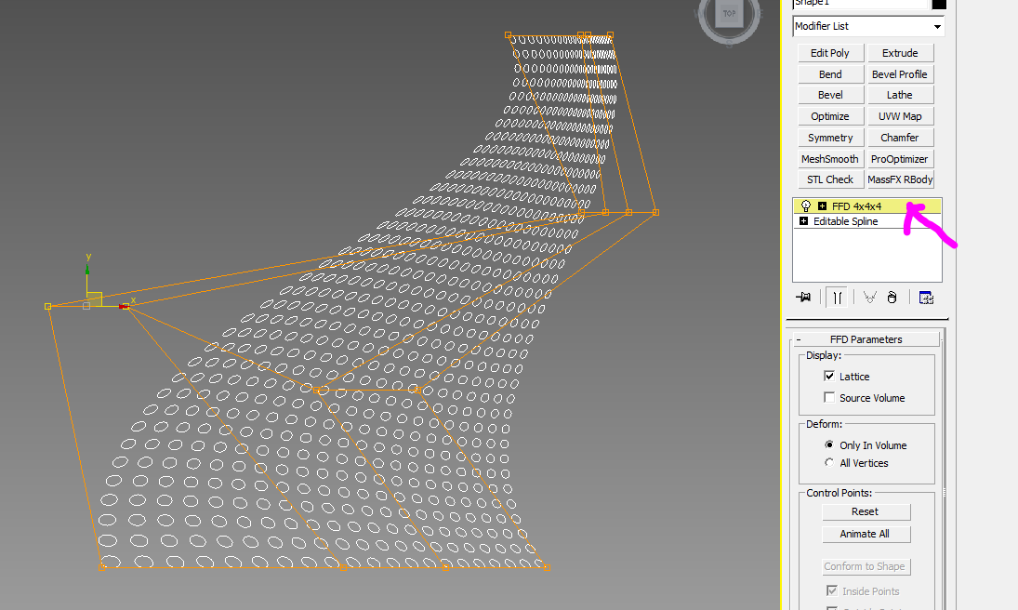The width and height of the screenshot is (1018, 610).
Task: Open Configure Modifier Sets icon
Action: [925, 298]
